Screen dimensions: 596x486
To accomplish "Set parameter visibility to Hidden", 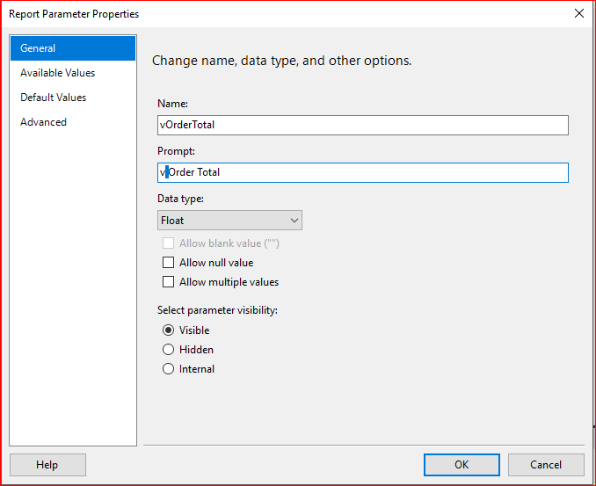I will (169, 350).
